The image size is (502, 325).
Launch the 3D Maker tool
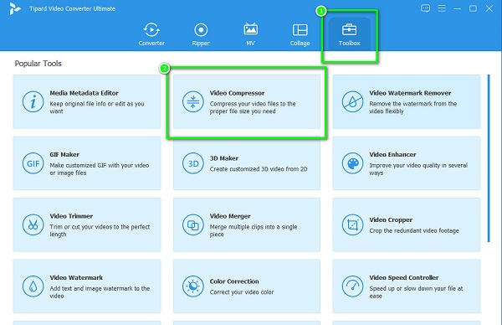[247, 163]
